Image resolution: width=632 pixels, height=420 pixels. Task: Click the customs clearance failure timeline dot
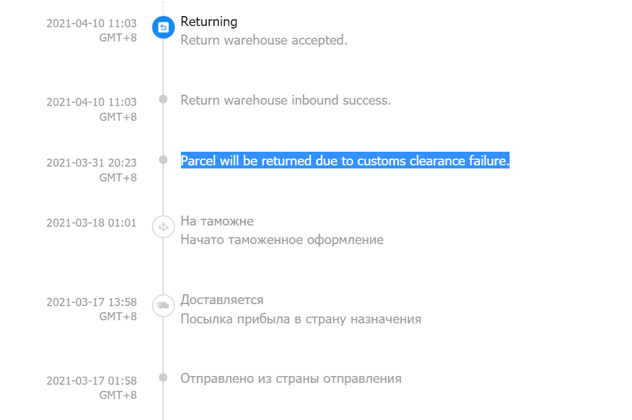click(x=163, y=160)
